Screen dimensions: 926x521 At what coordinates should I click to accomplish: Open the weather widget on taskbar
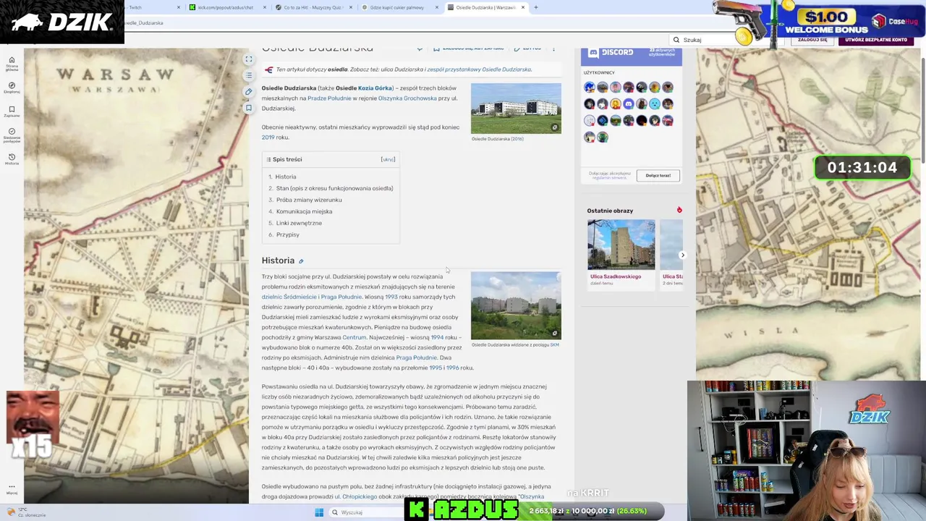pyautogui.click(x=26, y=512)
